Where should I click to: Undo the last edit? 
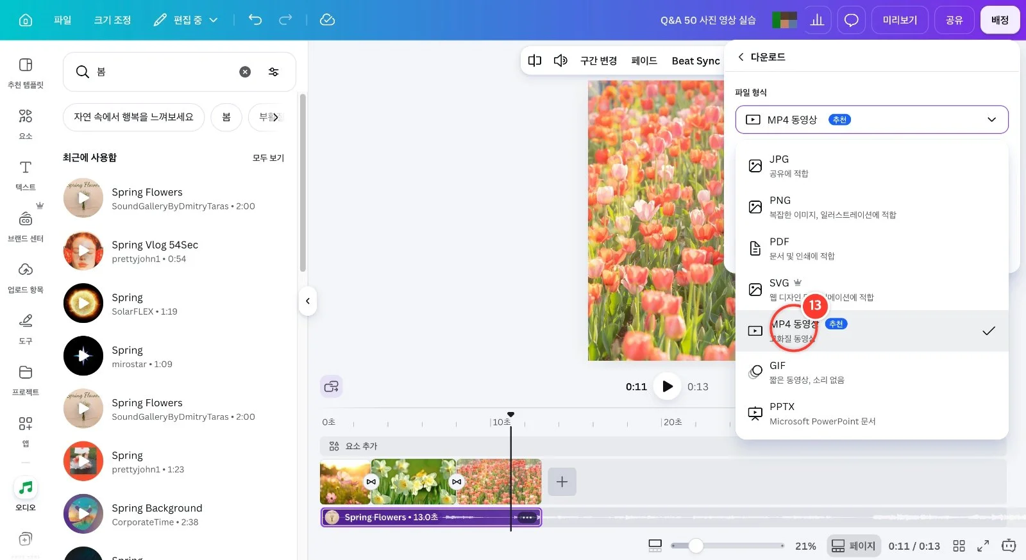point(255,20)
